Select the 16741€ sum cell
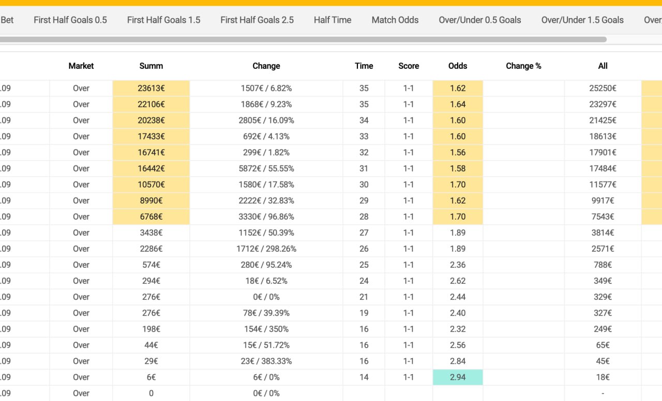 coord(151,152)
